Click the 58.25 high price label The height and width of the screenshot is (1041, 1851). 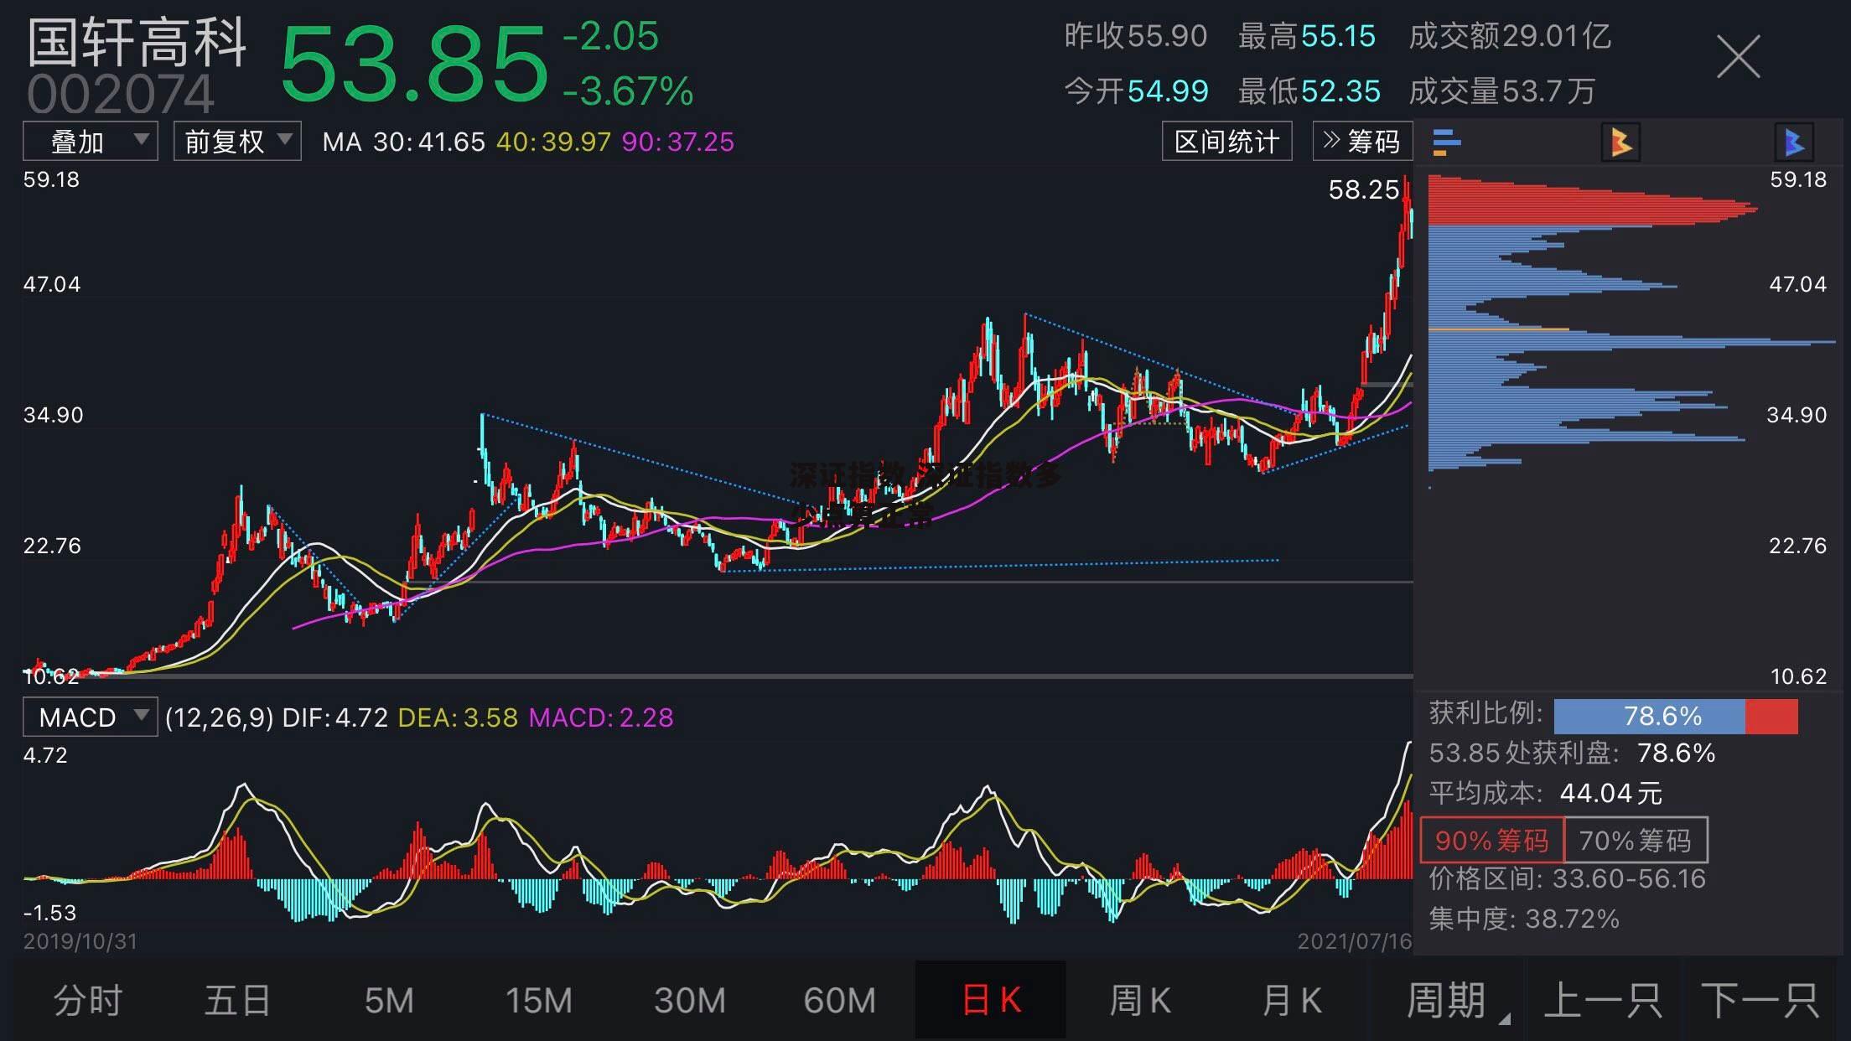pyautogui.click(x=1364, y=189)
